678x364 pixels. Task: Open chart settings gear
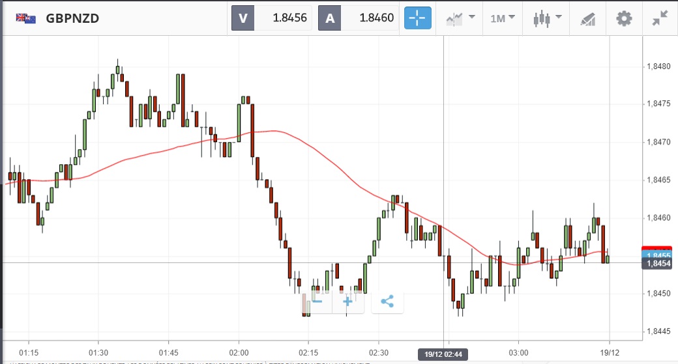click(624, 18)
